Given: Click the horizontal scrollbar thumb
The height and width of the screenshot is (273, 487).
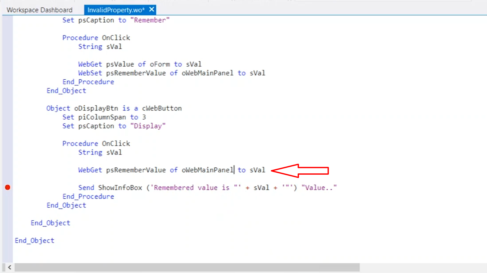Looking at the screenshot, I should [187, 267].
